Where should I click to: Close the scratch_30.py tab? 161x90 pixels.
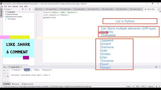click(58, 9)
